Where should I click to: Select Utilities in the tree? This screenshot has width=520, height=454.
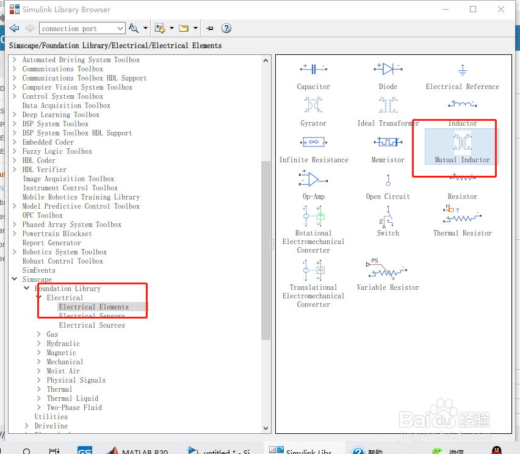pos(51,417)
